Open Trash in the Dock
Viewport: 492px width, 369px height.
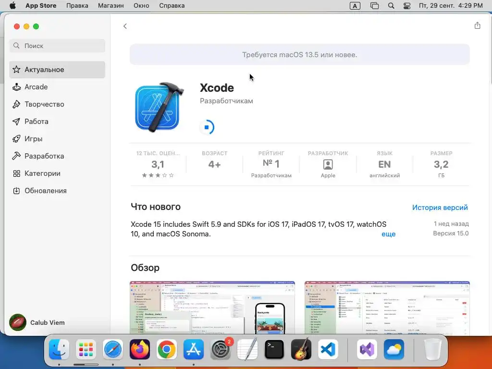[433, 349]
